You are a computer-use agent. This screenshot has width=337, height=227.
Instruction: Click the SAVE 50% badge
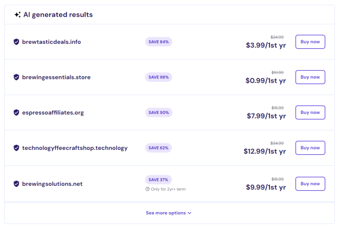(158, 113)
